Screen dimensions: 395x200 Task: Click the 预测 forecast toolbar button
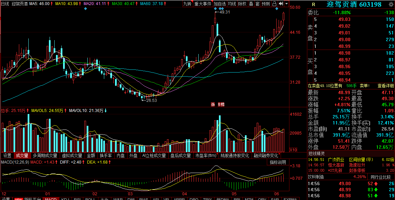(266, 4)
